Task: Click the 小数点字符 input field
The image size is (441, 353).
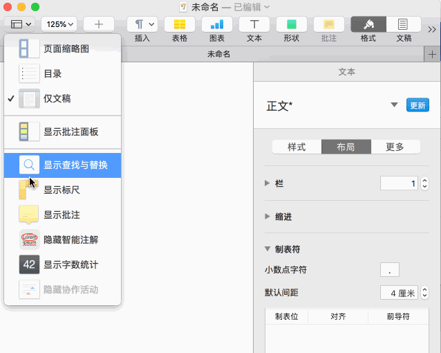Action: 389,269
